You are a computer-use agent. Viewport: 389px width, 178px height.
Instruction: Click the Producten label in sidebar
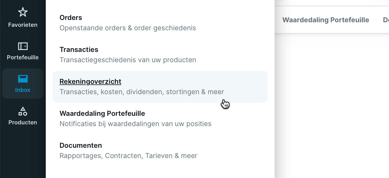click(x=23, y=122)
